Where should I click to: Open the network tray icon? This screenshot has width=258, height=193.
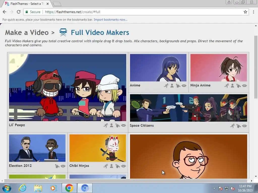227,188
